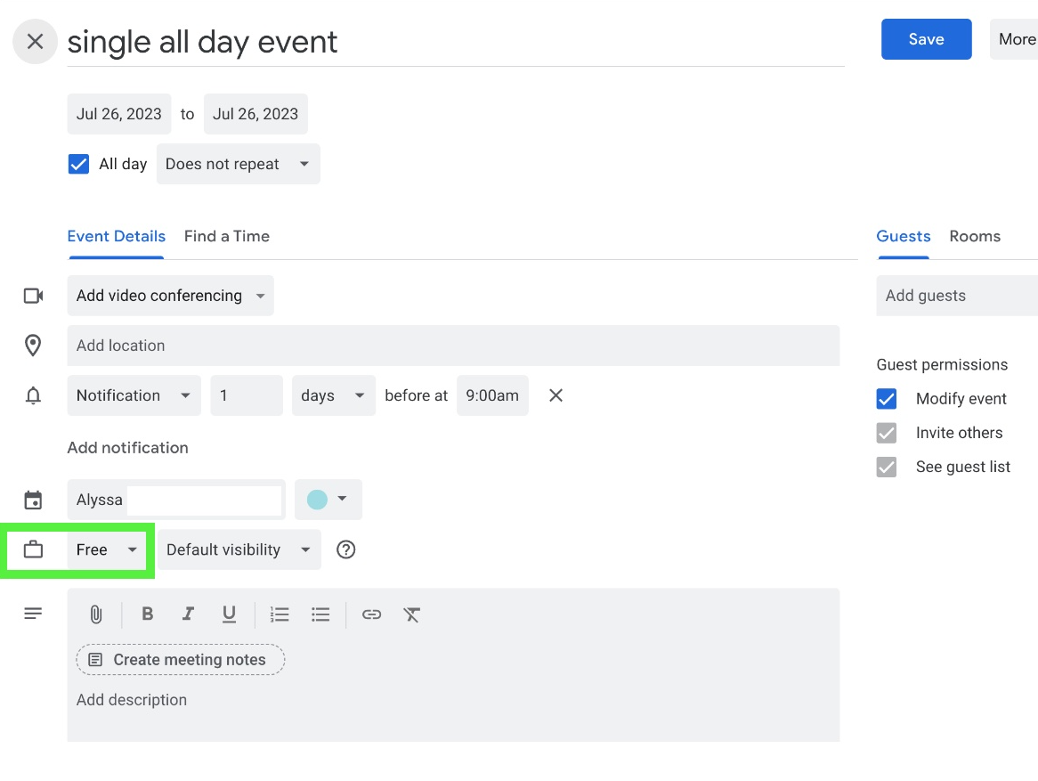Open the event color picker swatch
The height and width of the screenshot is (781, 1038).
click(x=328, y=500)
